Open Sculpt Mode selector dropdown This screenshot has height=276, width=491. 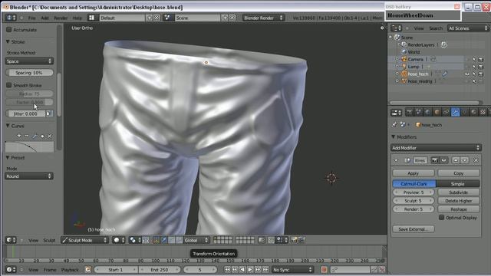(84, 240)
